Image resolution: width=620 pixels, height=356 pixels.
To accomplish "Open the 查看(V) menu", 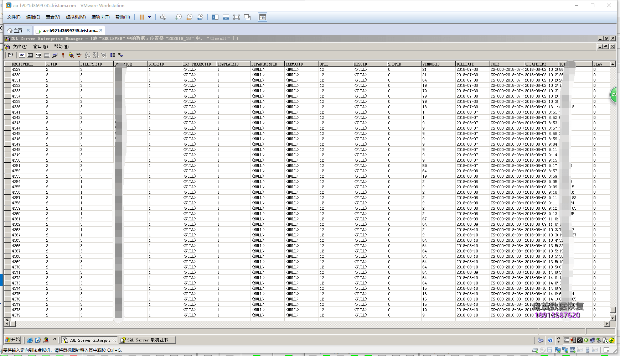I will (x=53, y=17).
